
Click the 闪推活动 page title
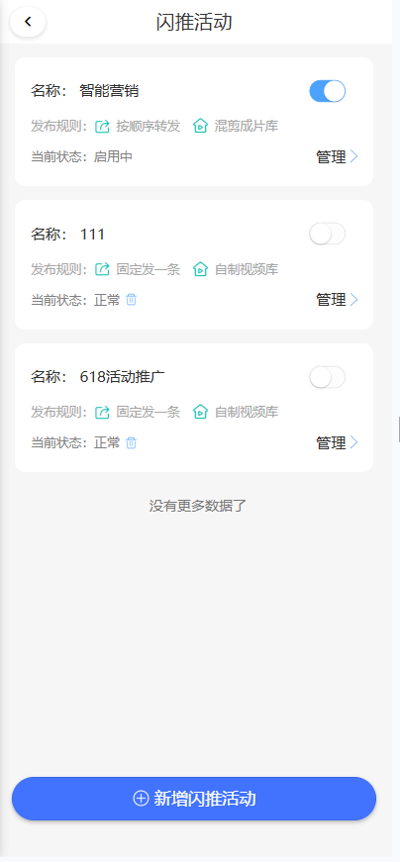194,22
